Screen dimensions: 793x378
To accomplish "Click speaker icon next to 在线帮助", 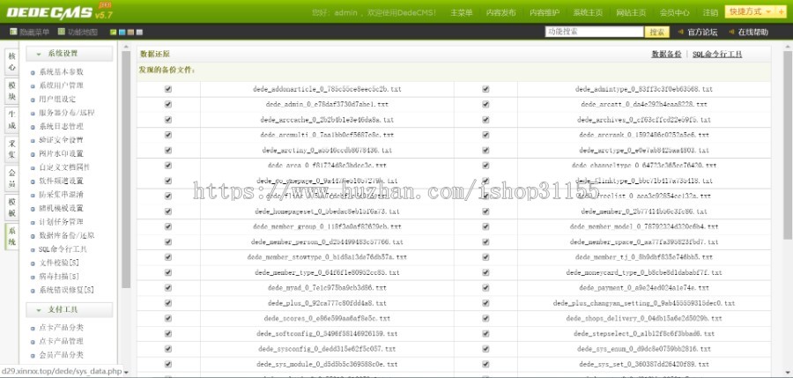I will (731, 32).
